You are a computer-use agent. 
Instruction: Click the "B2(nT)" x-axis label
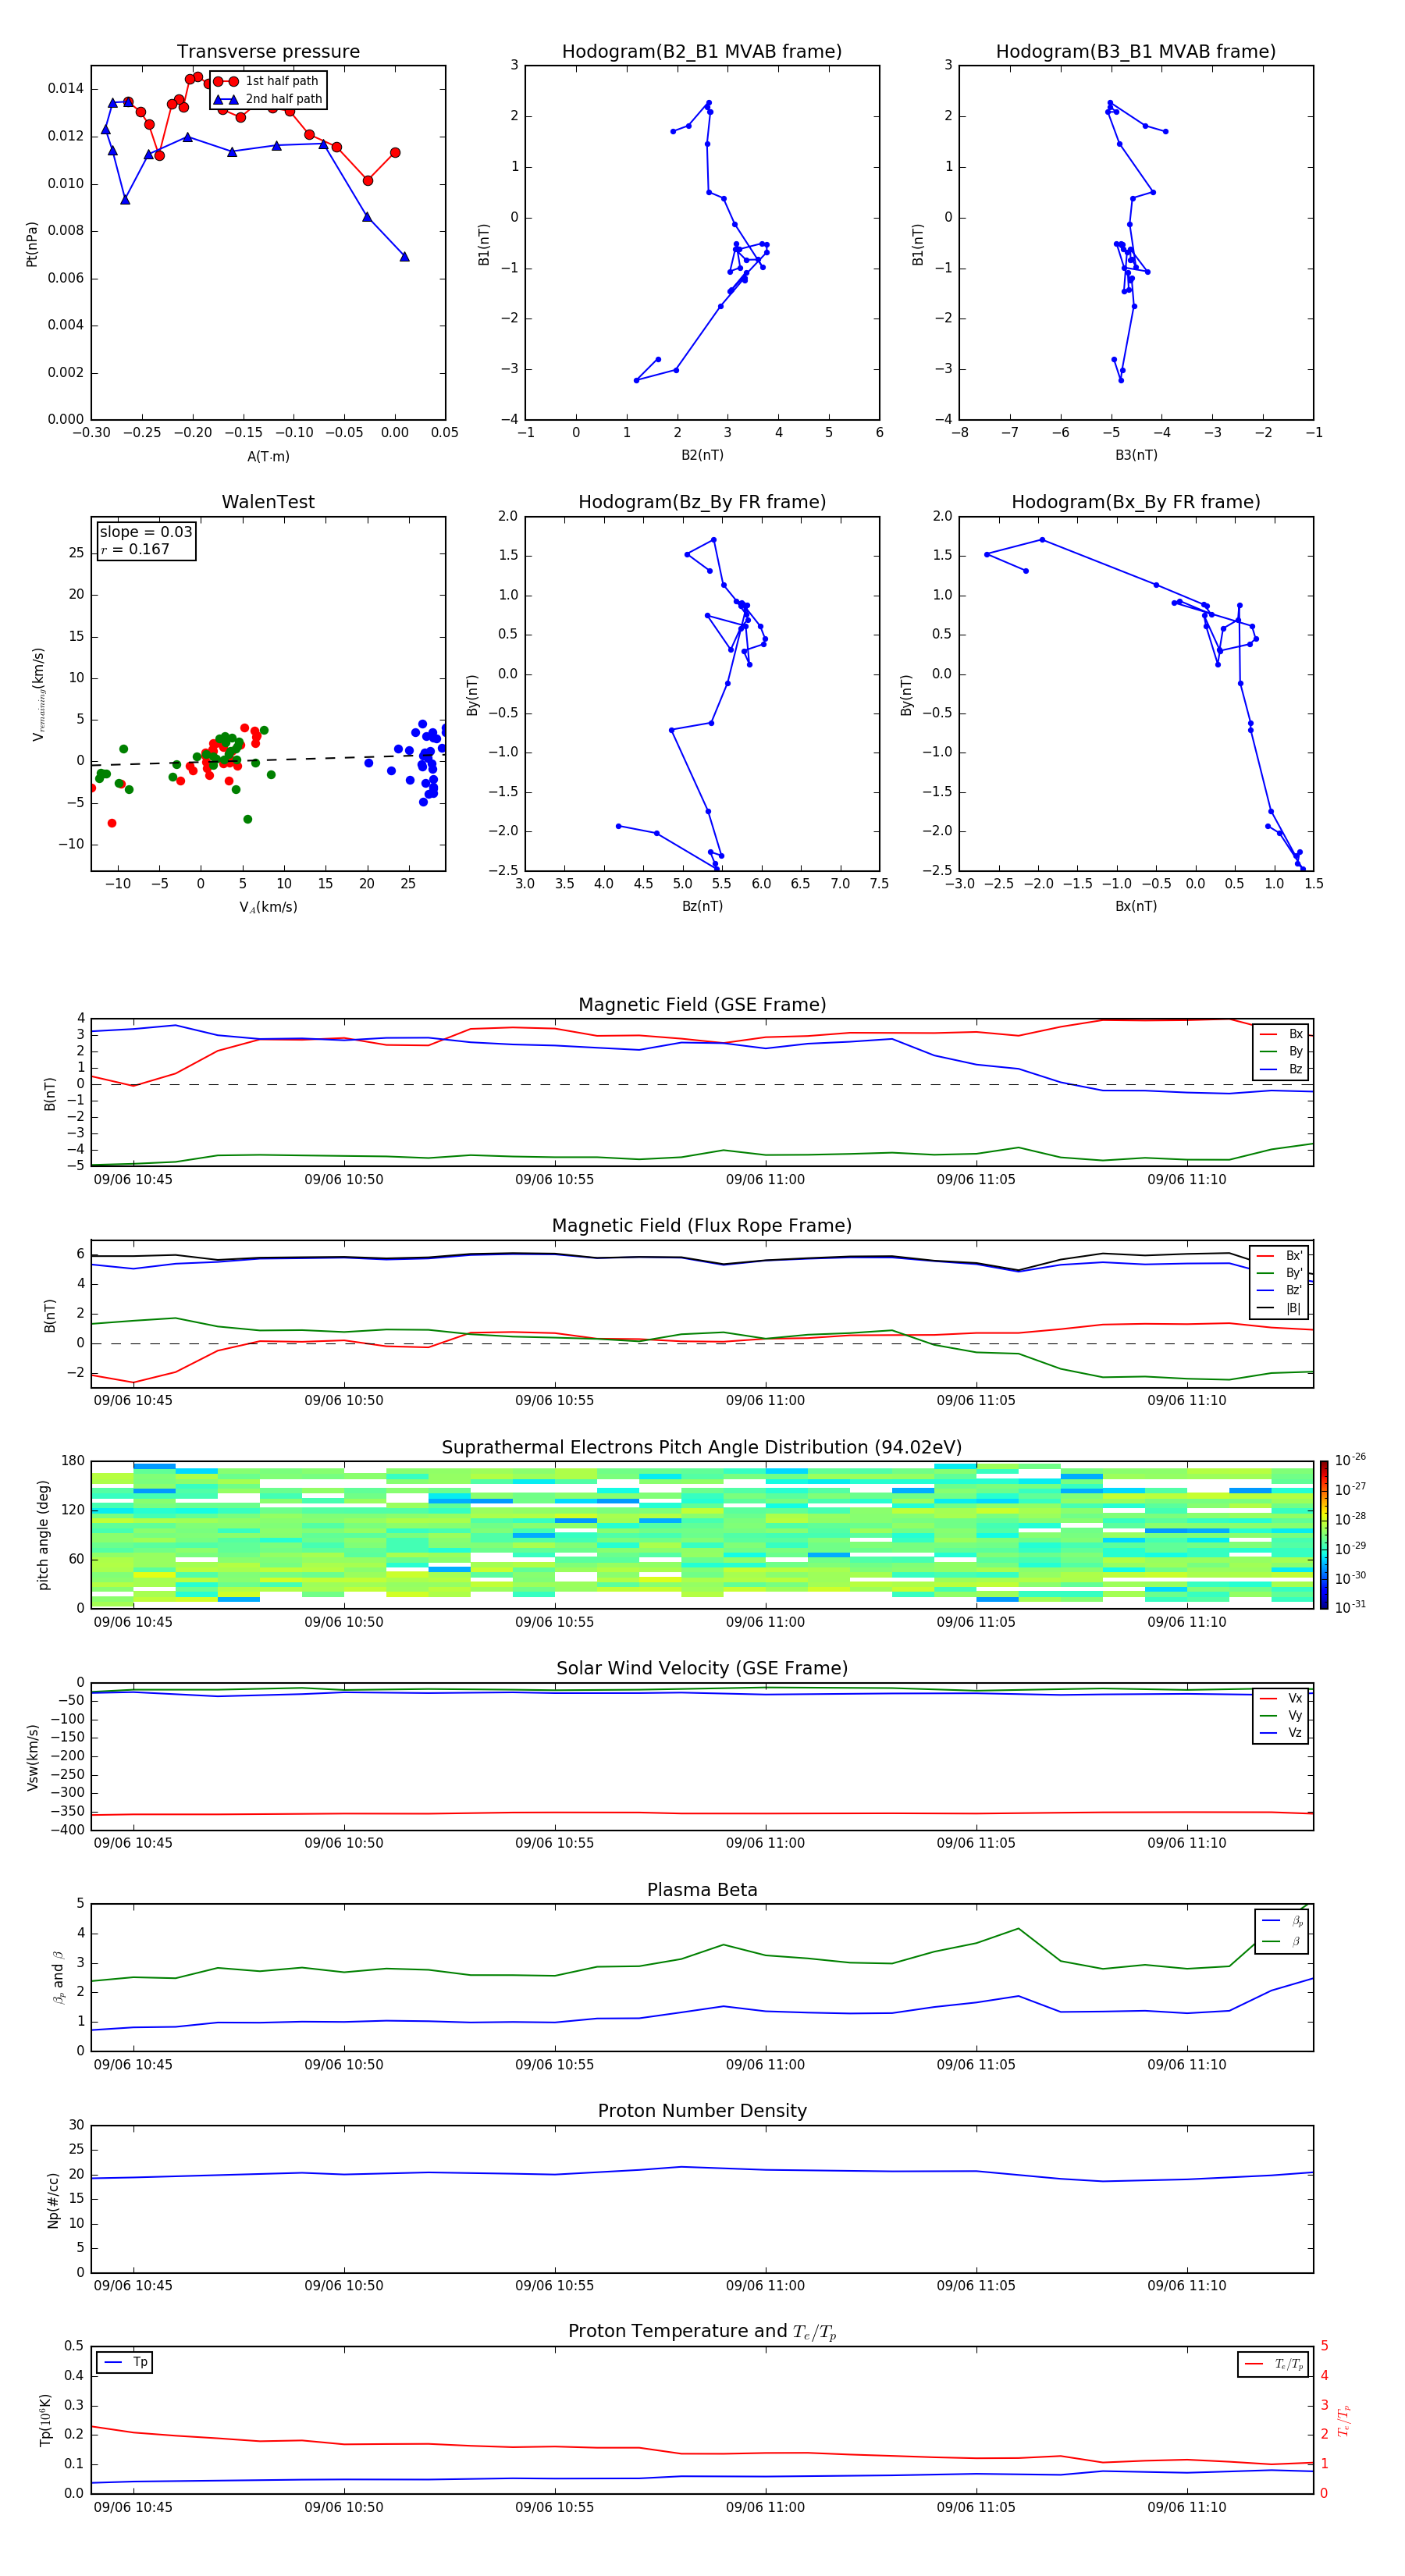point(702,455)
